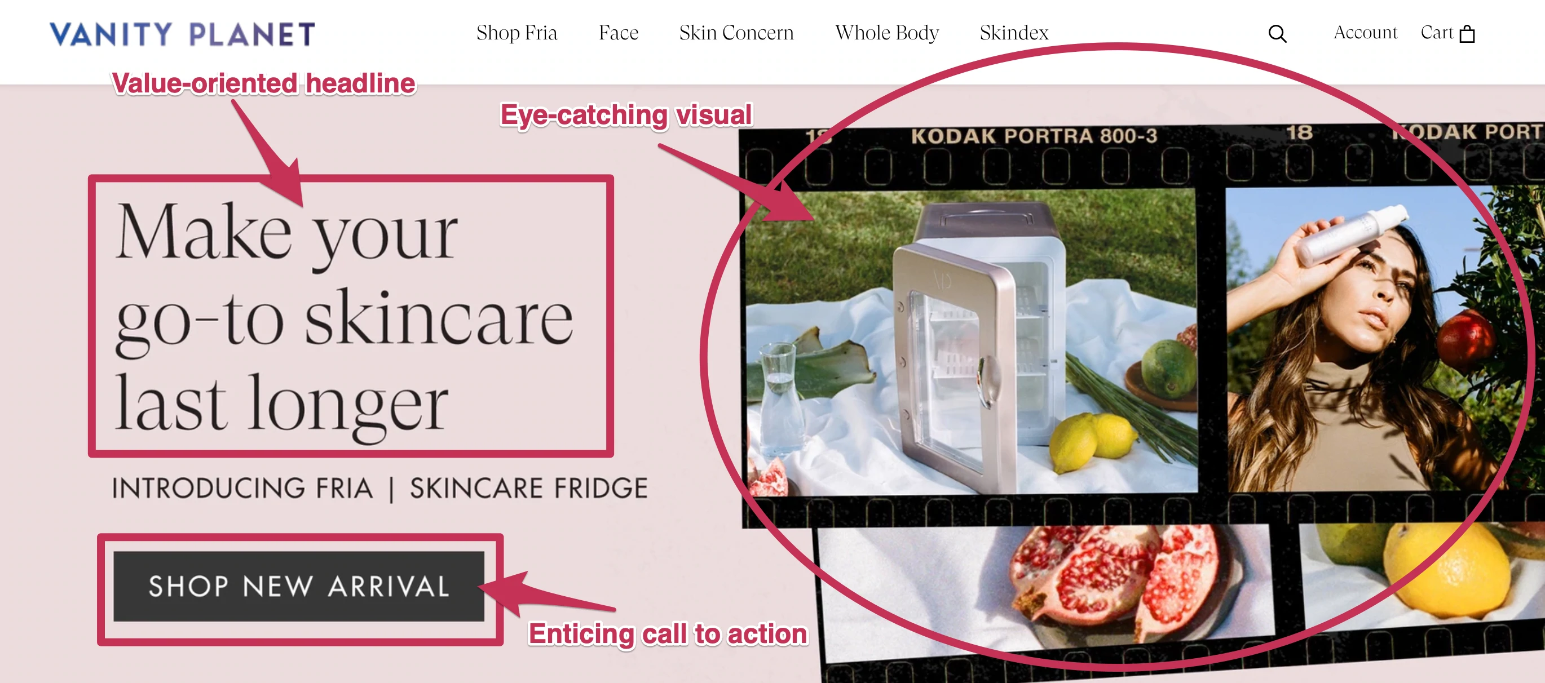Go to Whole Body category

[x=887, y=33]
